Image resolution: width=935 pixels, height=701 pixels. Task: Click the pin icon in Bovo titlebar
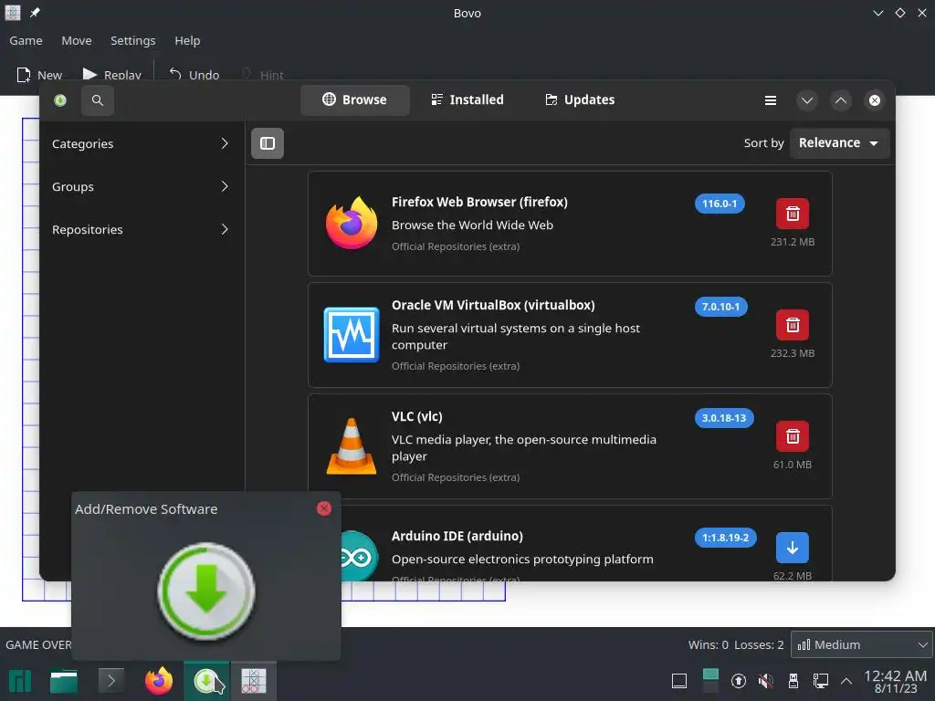(35, 13)
